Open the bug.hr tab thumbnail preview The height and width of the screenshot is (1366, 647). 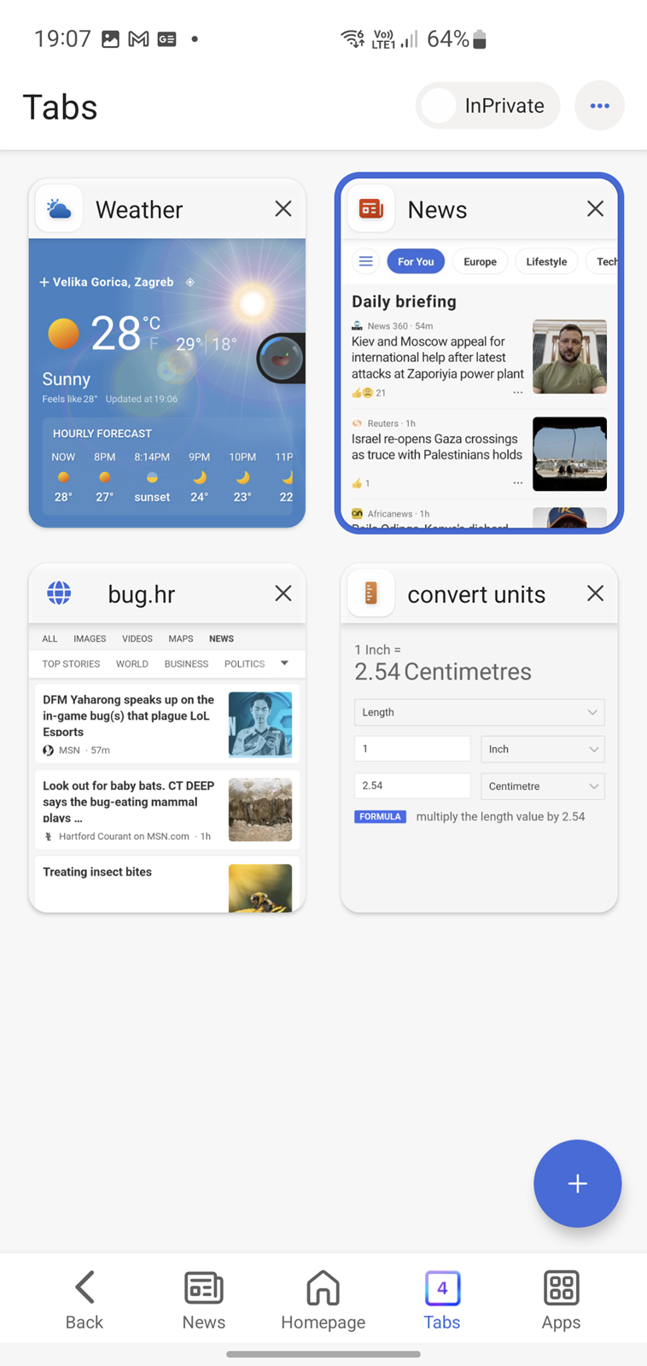pyautogui.click(x=167, y=768)
